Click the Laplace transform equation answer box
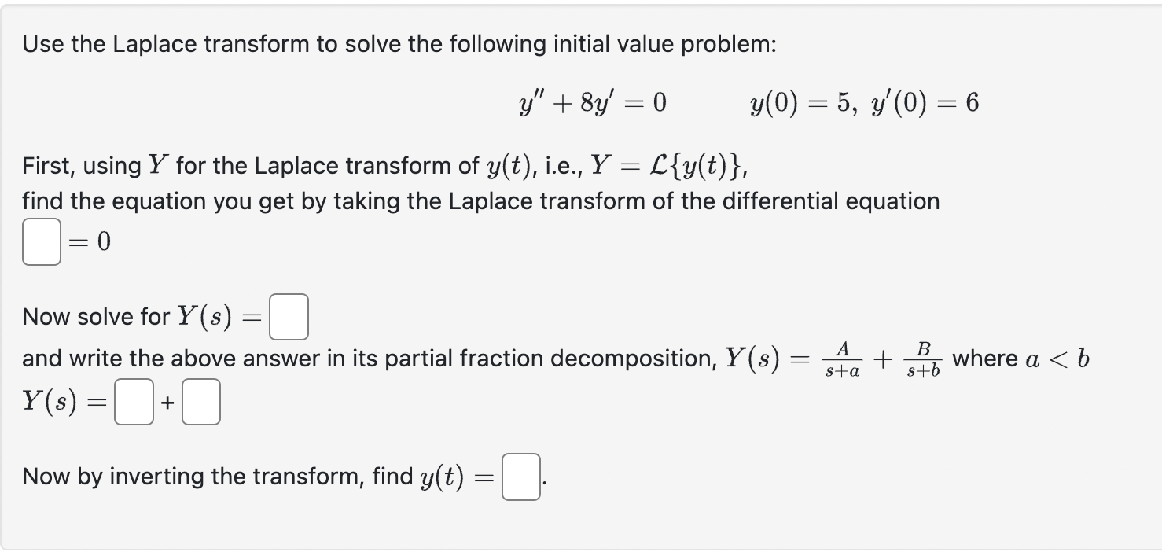The width and height of the screenshot is (1162, 552). click(41, 242)
